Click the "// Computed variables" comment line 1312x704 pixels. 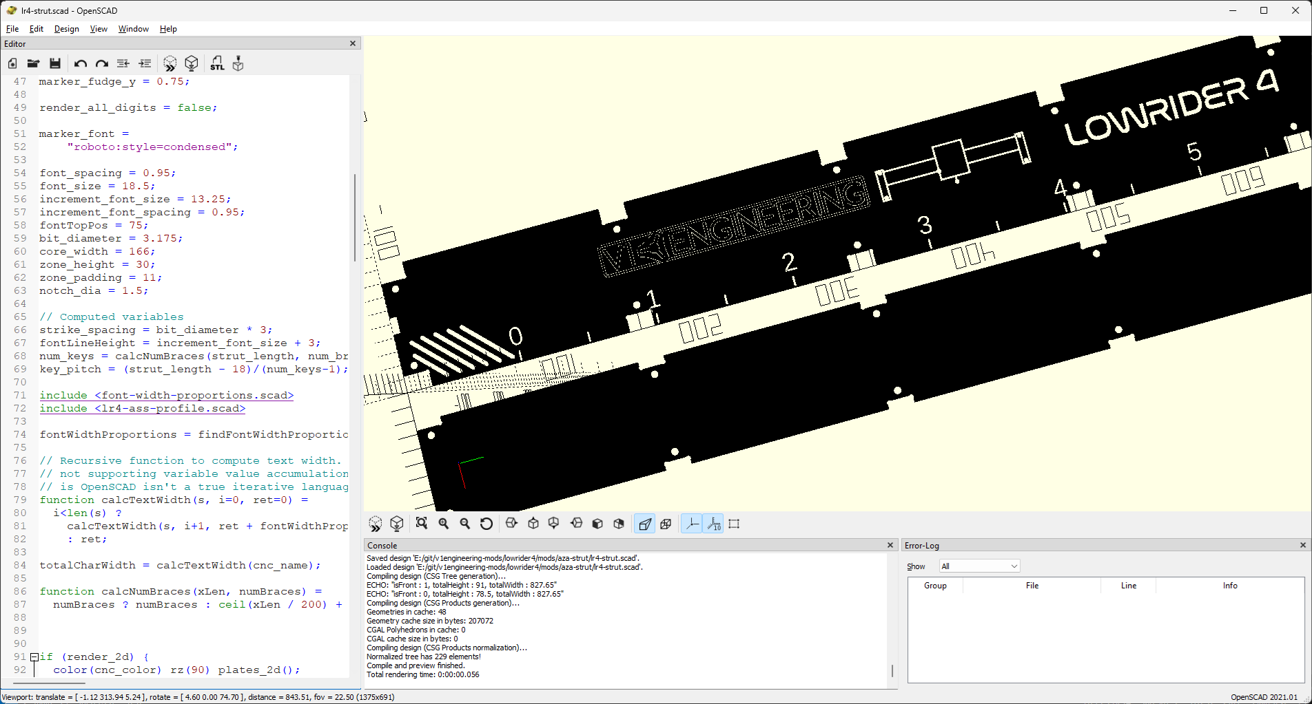coord(112,317)
